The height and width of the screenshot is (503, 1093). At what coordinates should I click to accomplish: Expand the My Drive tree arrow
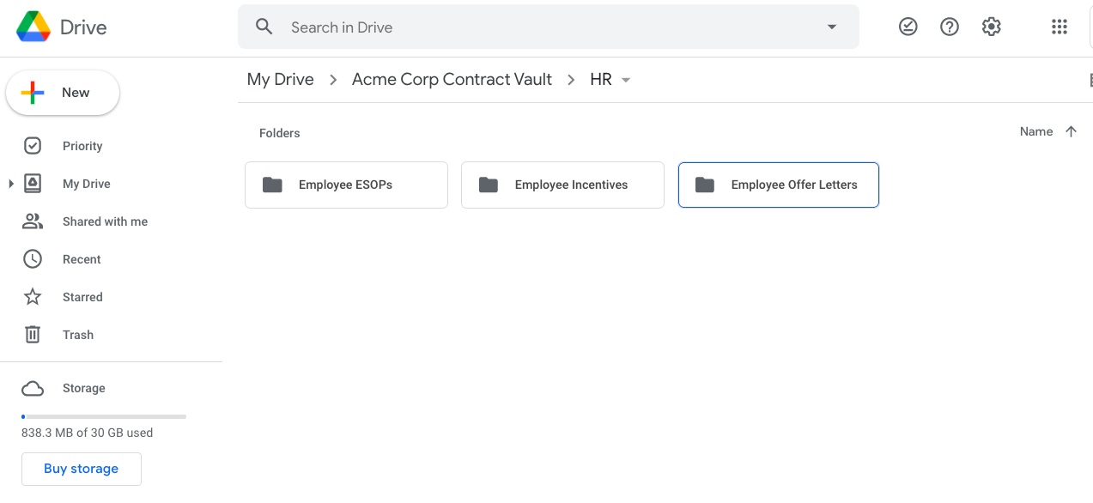click(x=11, y=184)
